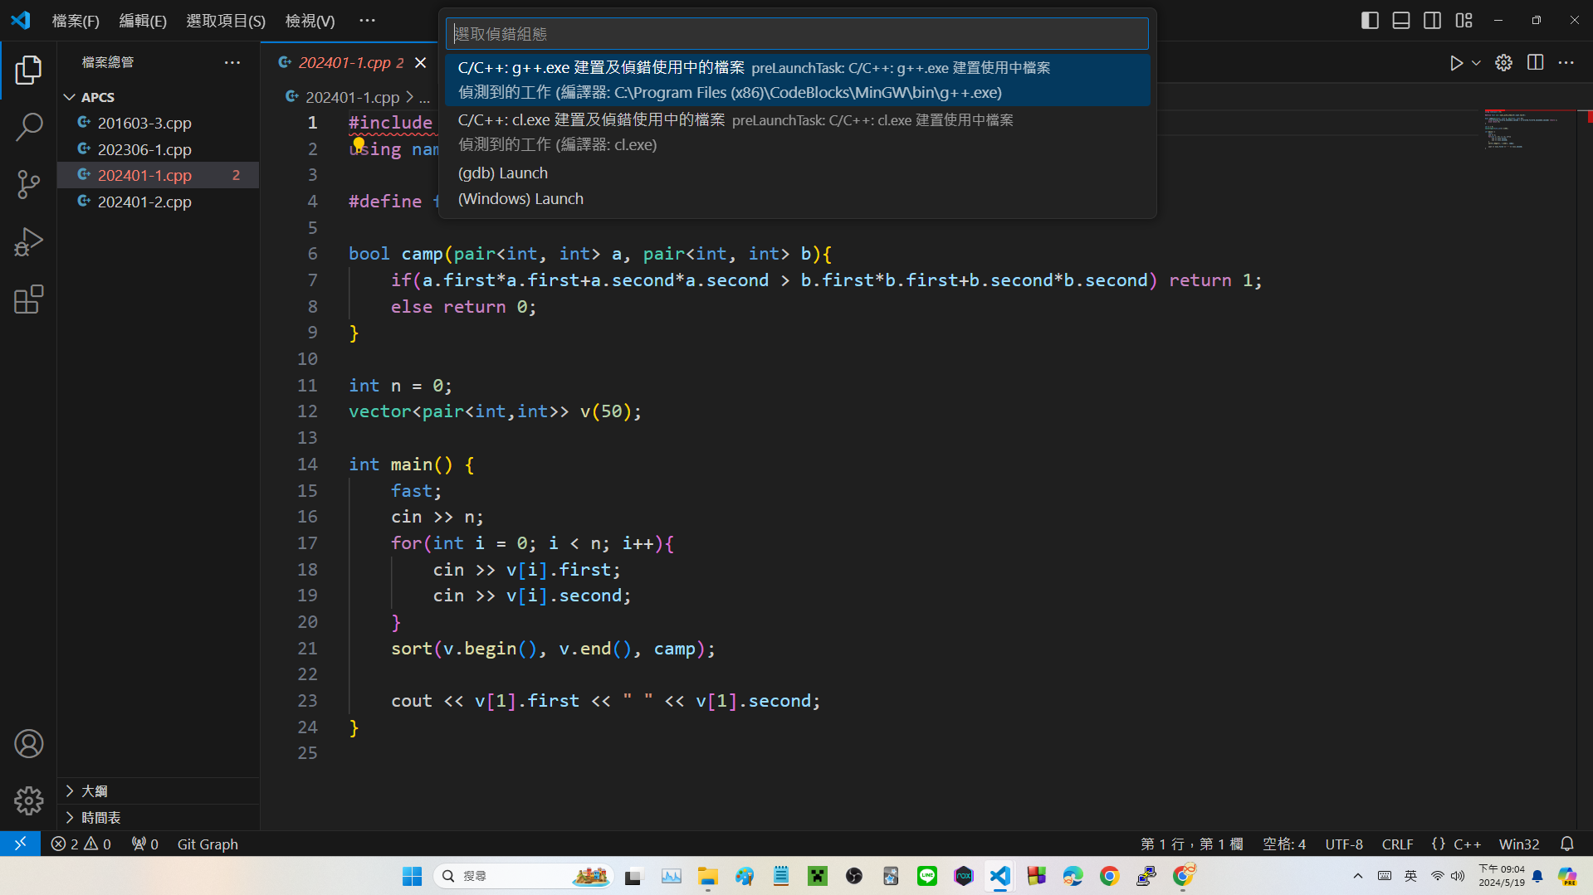Click the errors and warnings status indicator

coord(81,844)
